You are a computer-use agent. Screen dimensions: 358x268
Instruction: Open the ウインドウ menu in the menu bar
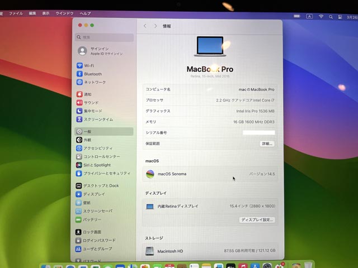coord(65,13)
